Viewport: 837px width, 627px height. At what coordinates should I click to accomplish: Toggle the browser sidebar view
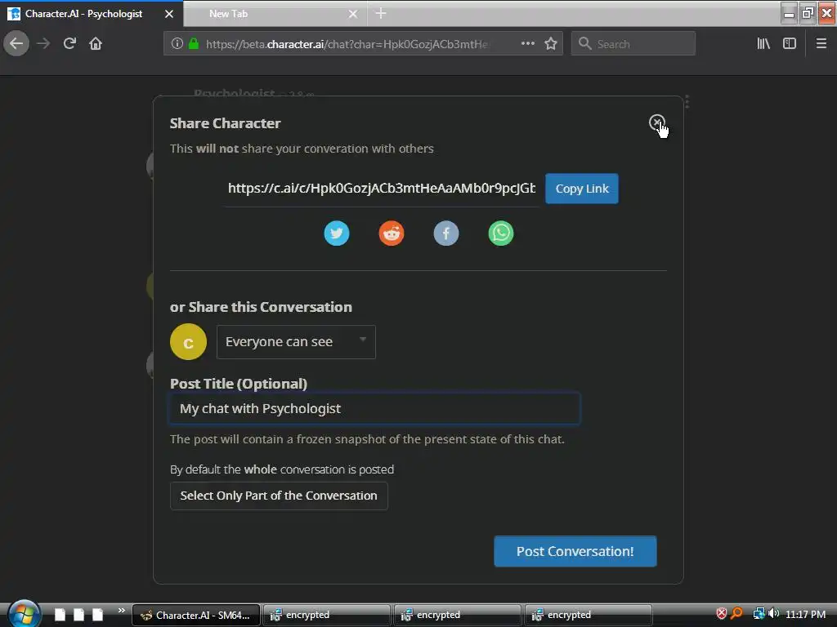tap(790, 44)
